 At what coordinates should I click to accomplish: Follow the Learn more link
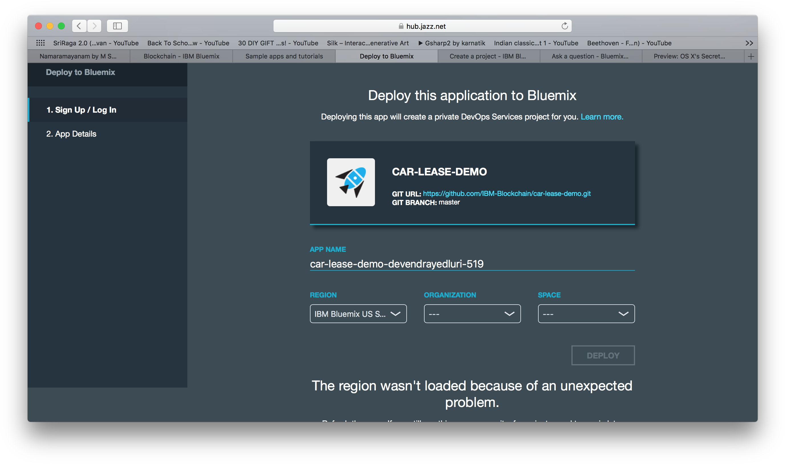(602, 117)
